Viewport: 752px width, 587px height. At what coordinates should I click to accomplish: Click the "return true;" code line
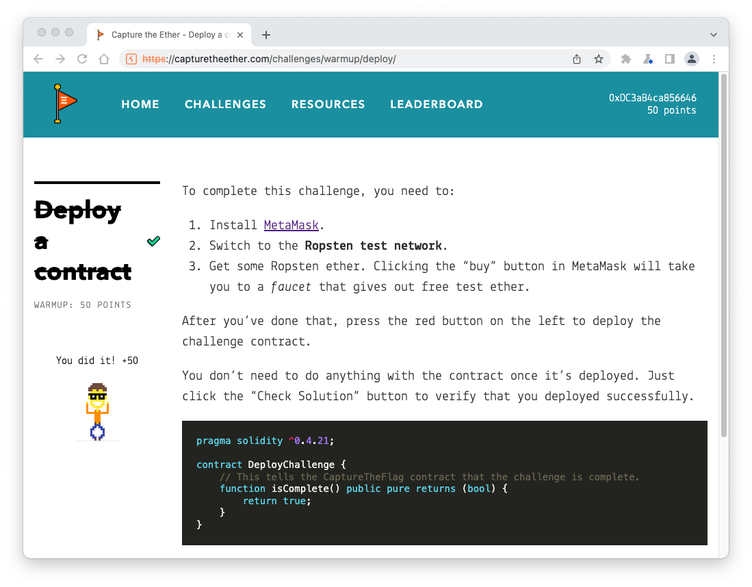coord(276,501)
